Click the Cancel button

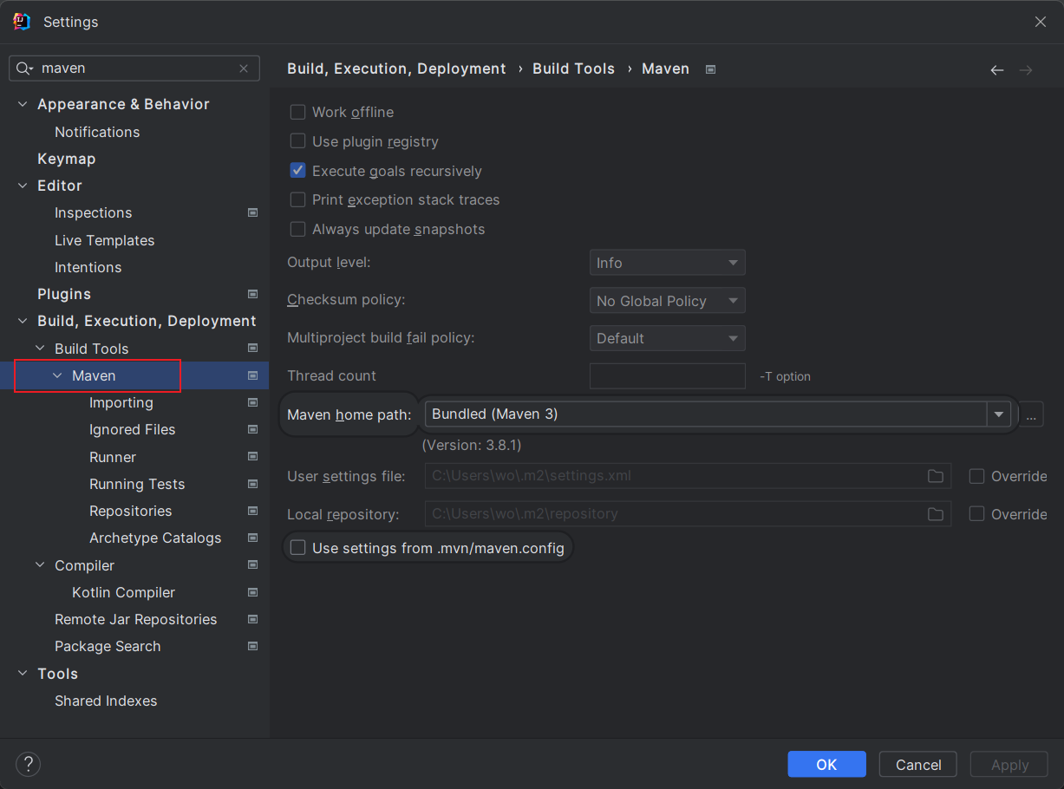[917, 764]
